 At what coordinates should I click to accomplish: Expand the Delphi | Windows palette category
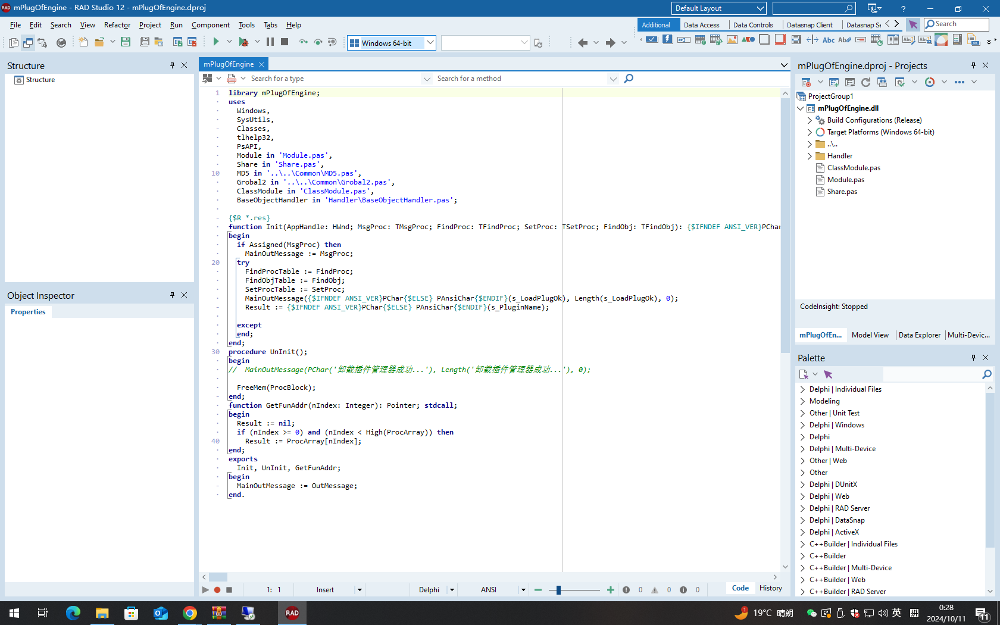coord(802,425)
